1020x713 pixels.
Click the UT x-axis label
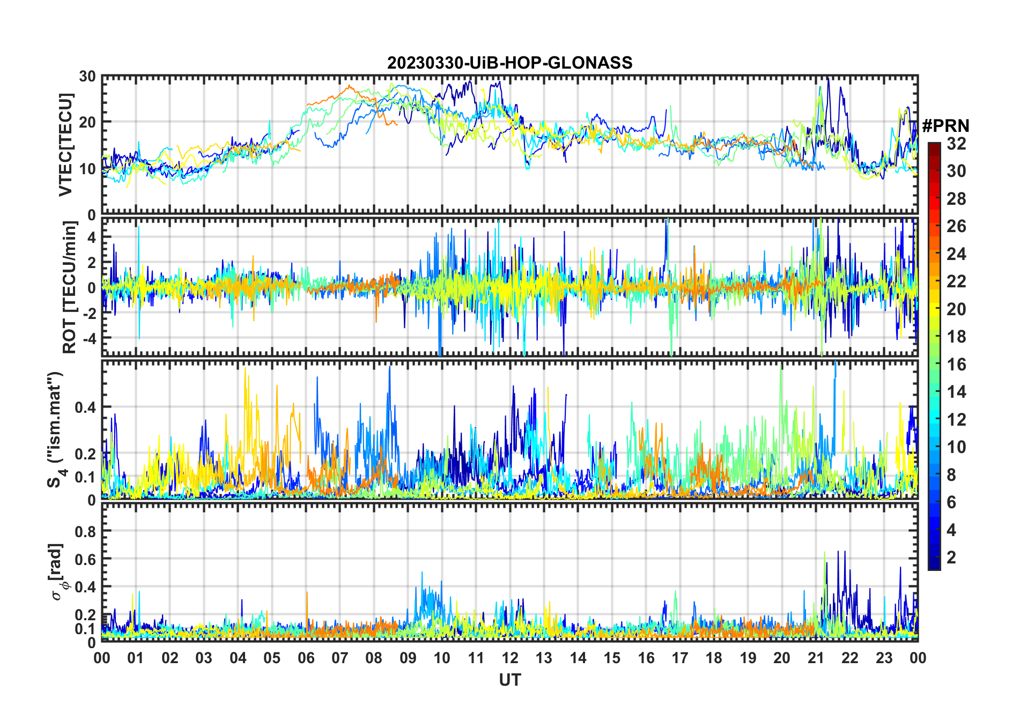509,680
